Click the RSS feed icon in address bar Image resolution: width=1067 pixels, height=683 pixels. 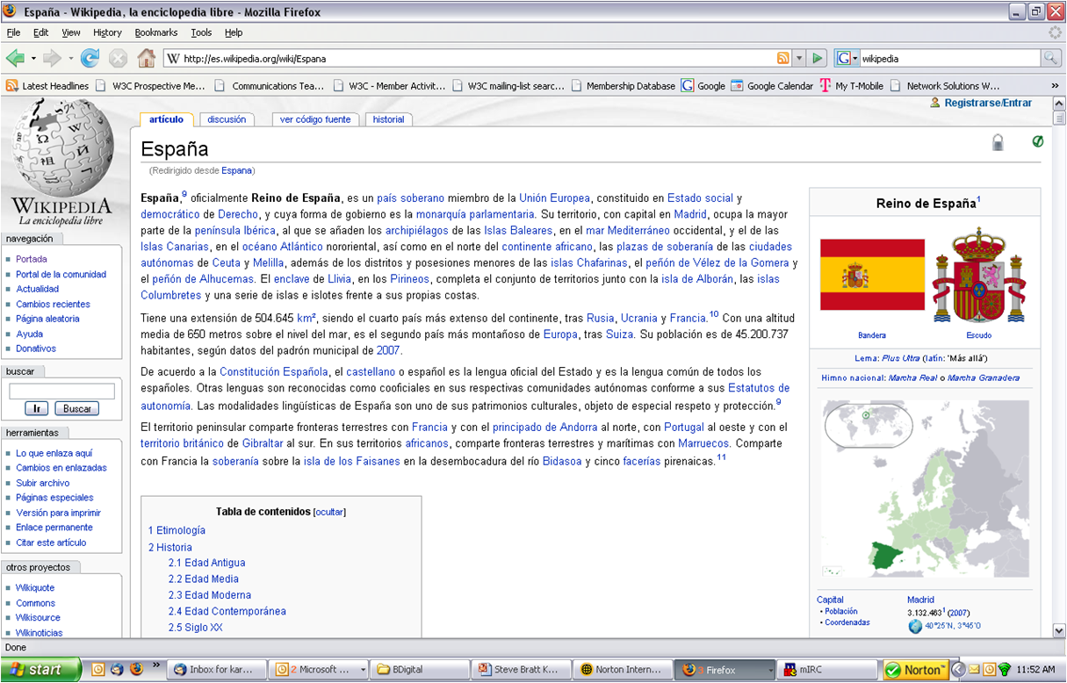click(782, 59)
